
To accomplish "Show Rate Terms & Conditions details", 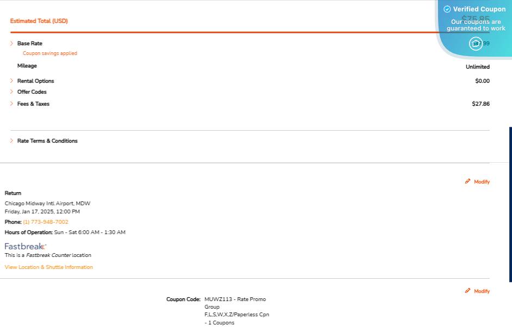I will (11, 141).
